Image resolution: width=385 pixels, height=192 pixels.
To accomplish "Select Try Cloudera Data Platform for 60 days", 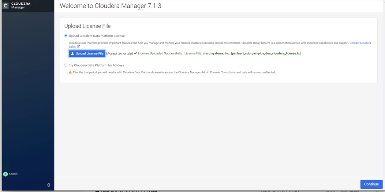I will (66, 65).
